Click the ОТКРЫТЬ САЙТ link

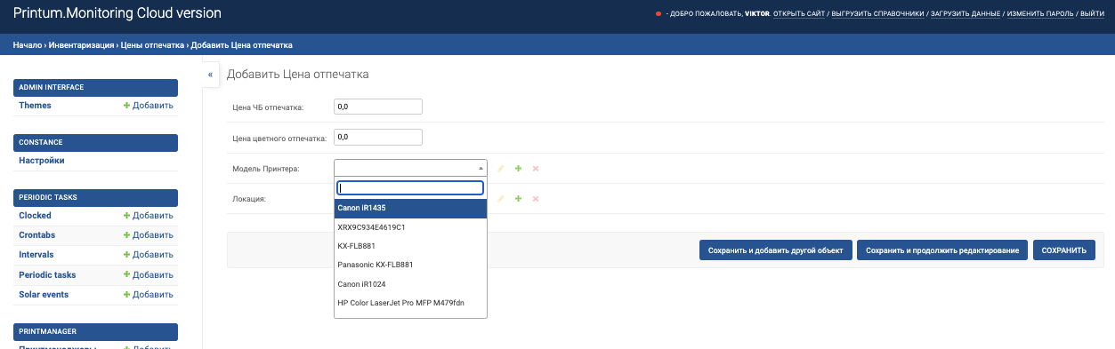point(799,14)
